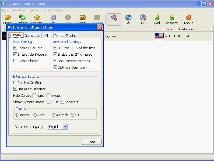This screenshot has width=214, height=161.
Task: Start emulation with the Play icon
Action: (53, 17)
